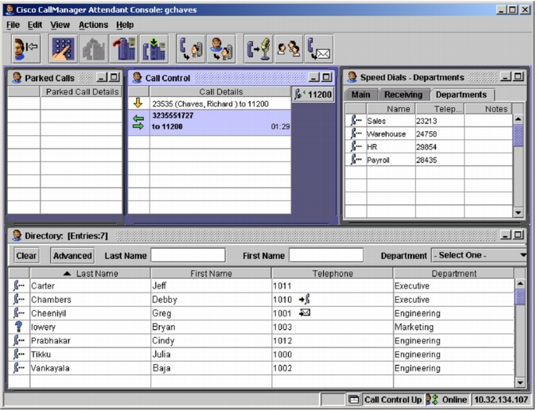Screen dimensions: 537x411
Task: Click the Parked Calls panel headset icon
Action: (x=17, y=78)
